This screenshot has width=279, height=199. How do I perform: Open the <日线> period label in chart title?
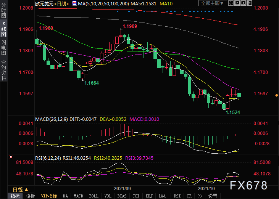pyautogui.click(x=61, y=3)
